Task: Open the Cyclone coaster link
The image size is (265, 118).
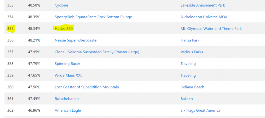Action: (x=61, y=5)
